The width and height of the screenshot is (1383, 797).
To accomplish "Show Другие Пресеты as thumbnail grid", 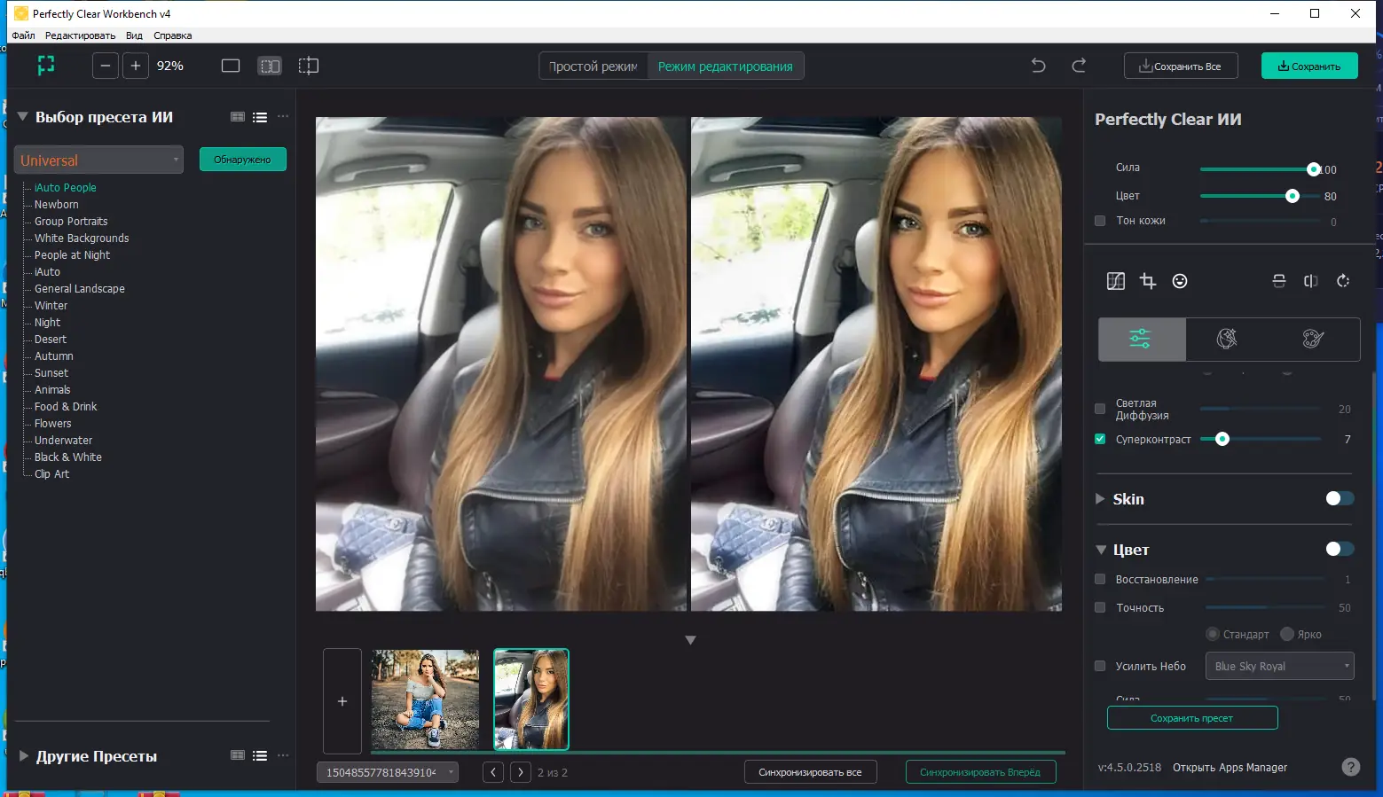I will pos(238,756).
